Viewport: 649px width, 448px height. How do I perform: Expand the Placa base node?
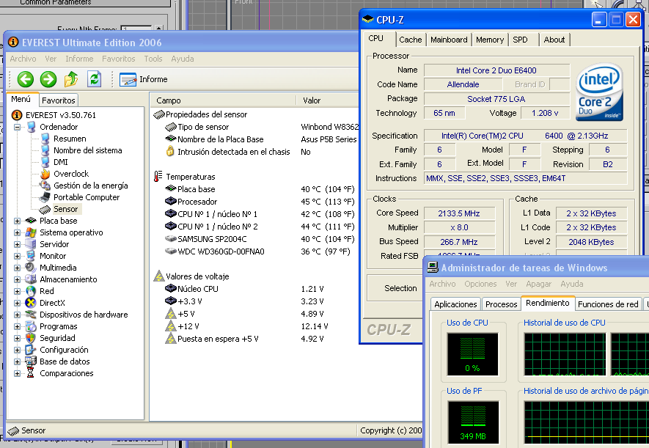[17, 221]
